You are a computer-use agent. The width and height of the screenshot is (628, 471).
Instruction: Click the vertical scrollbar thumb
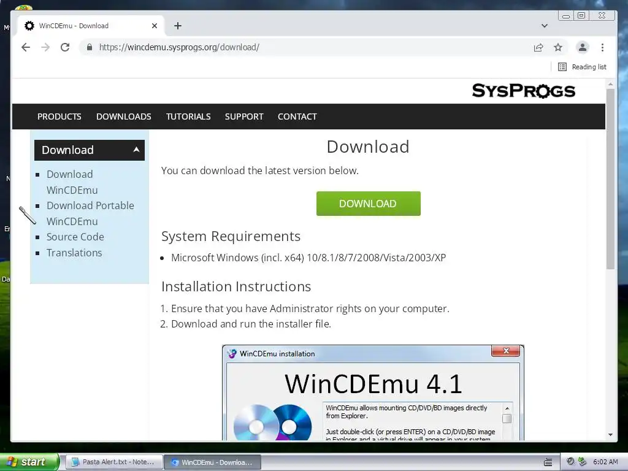[610, 178]
